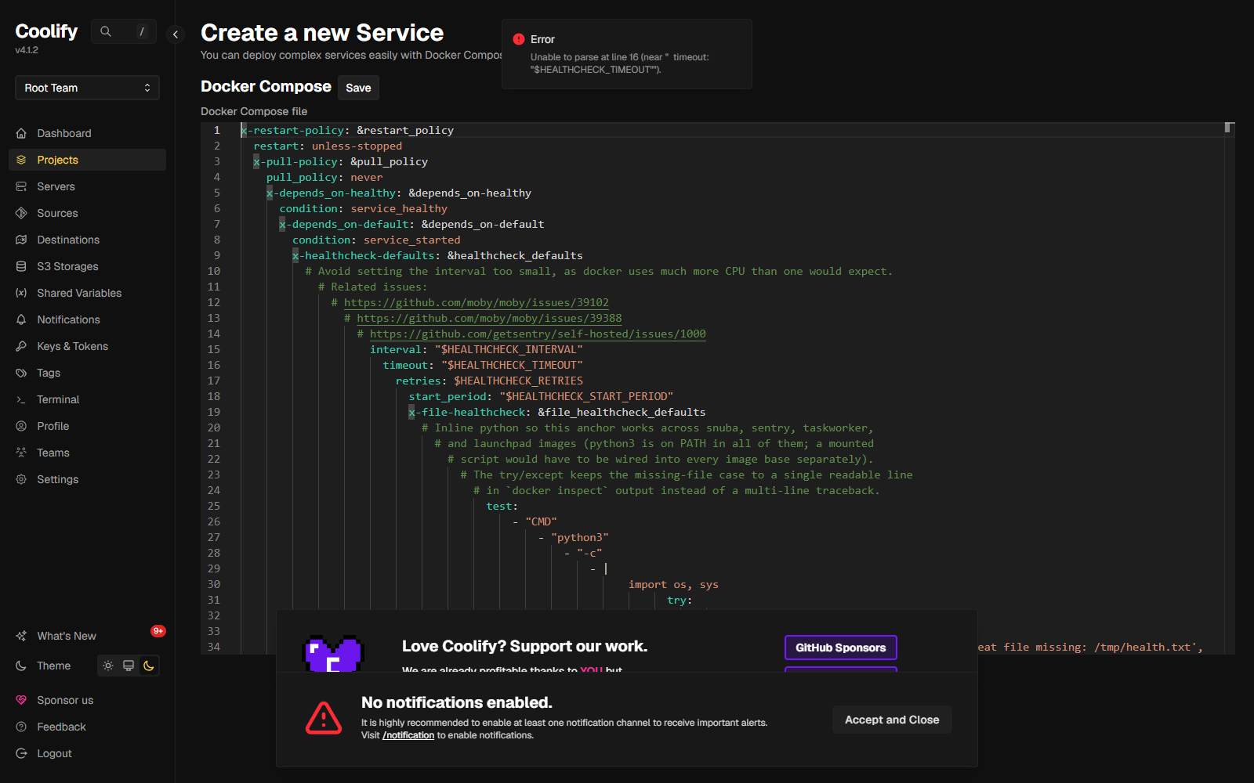
Task: Save the Docker Compose file
Action: pos(358,88)
